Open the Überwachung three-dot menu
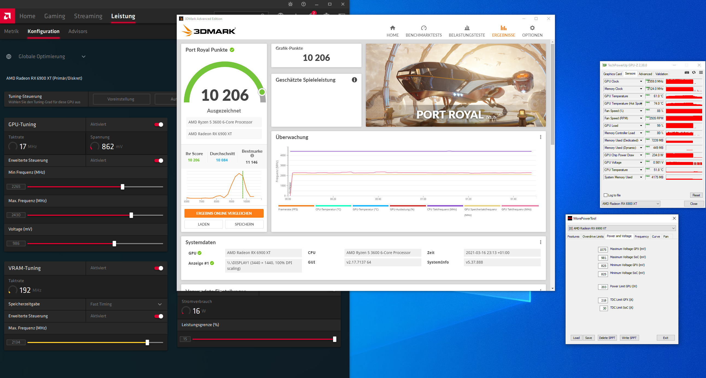 tap(540, 137)
